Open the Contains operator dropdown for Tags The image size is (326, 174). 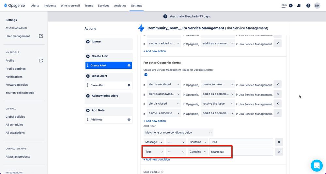click(x=197, y=152)
